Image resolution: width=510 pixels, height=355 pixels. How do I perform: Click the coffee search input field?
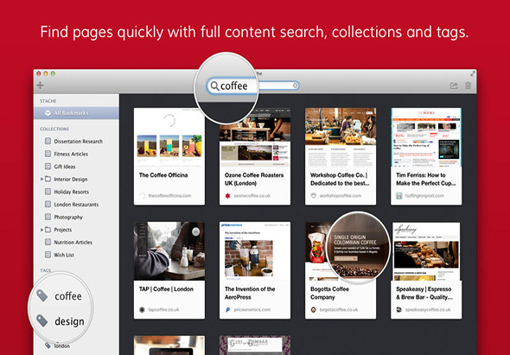tap(253, 86)
